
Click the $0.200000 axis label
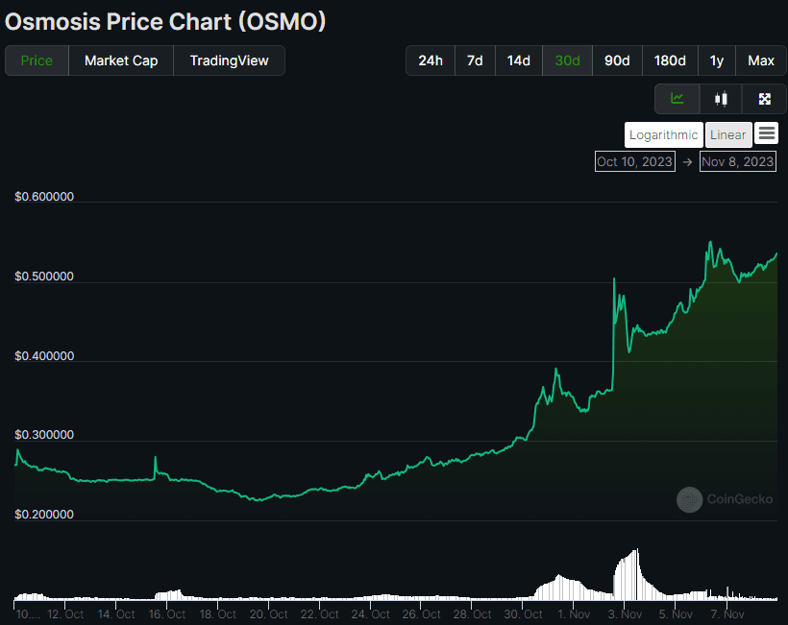coord(44,515)
